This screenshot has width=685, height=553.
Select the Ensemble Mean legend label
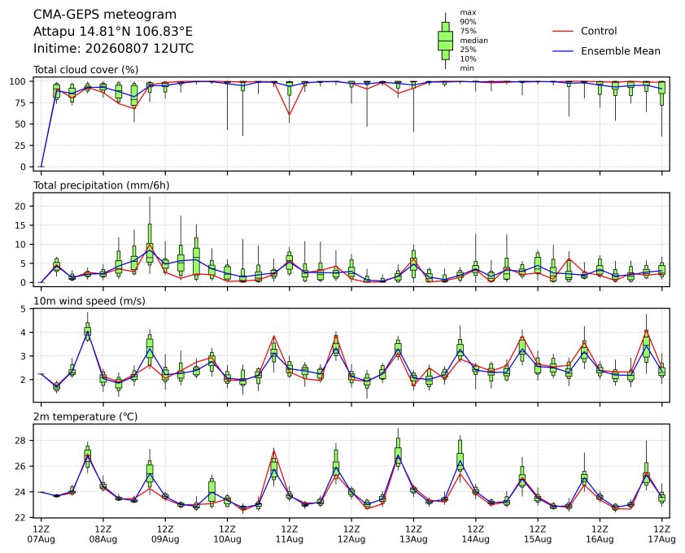(x=621, y=51)
